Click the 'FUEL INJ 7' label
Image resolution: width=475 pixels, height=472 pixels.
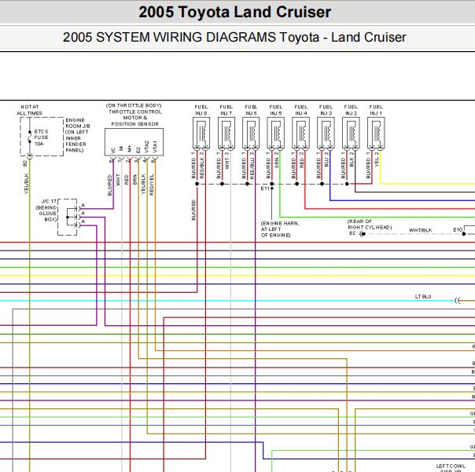[226, 110]
